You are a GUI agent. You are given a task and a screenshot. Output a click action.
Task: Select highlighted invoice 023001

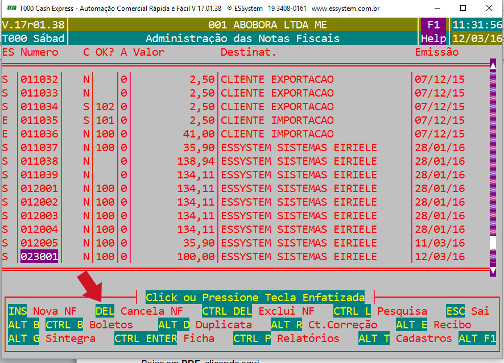[x=39, y=257]
